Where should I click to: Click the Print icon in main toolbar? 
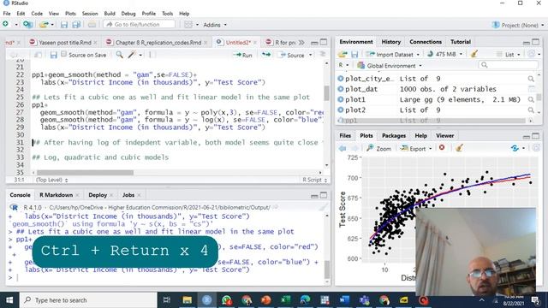(92, 25)
